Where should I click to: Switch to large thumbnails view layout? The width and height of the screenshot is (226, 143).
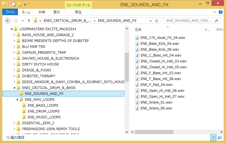click(220, 137)
